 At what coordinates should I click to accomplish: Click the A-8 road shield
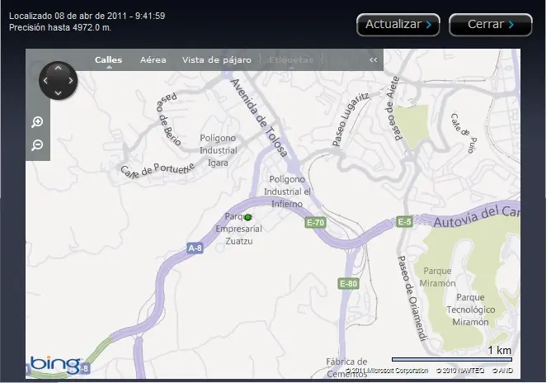195,248
